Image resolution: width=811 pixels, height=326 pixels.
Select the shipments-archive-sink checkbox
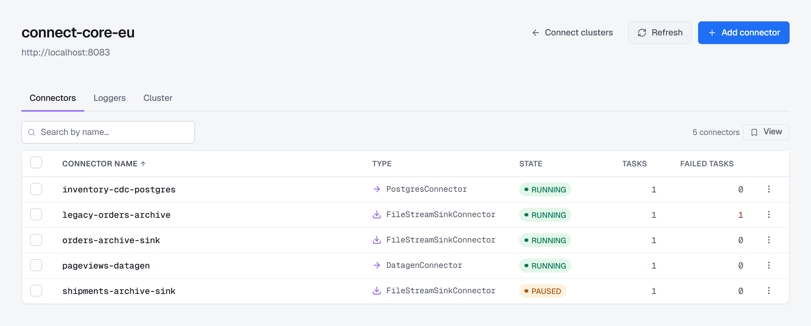pyautogui.click(x=36, y=291)
